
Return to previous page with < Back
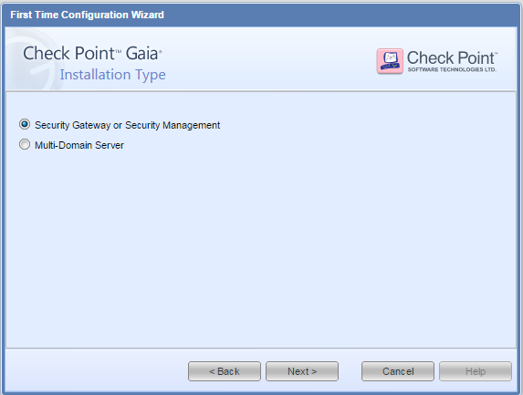click(x=225, y=371)
